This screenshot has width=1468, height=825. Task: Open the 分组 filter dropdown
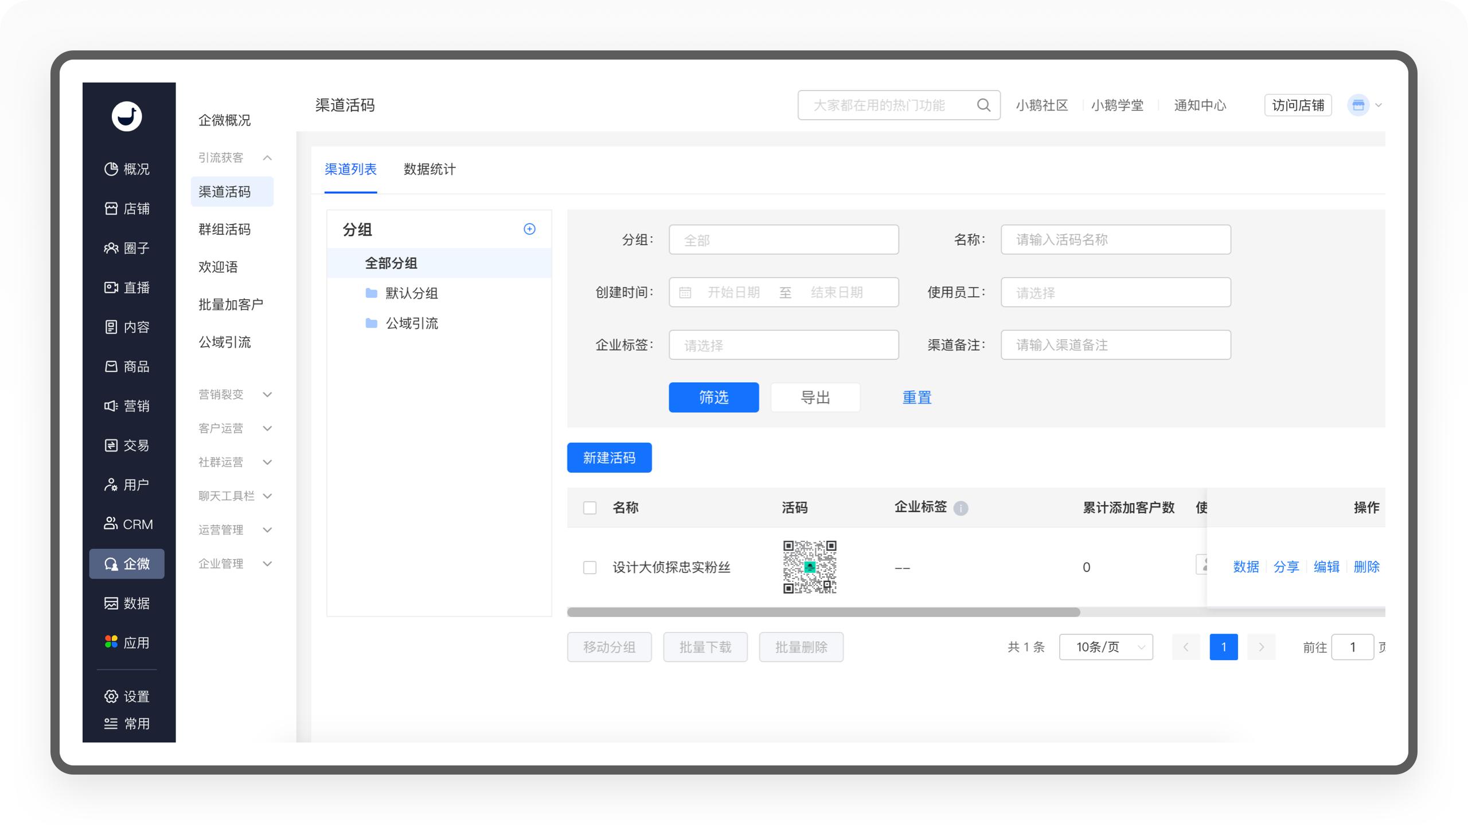point(783,239)
